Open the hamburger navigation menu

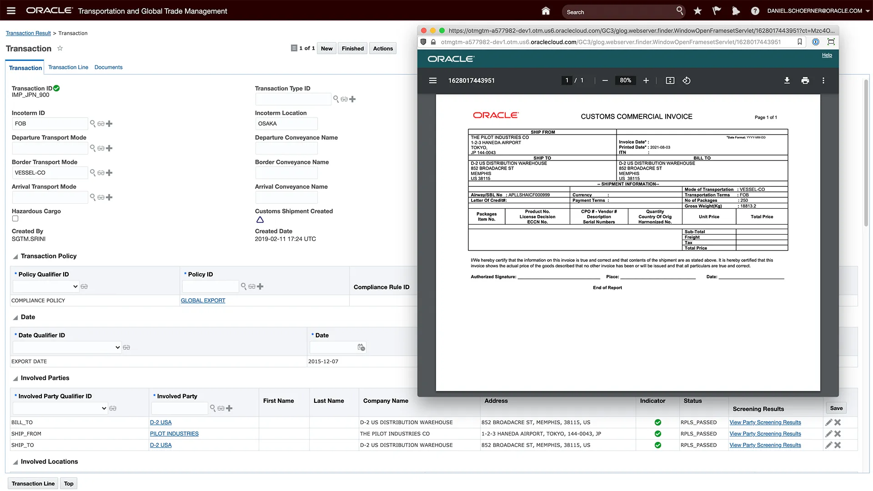(11, 10)
